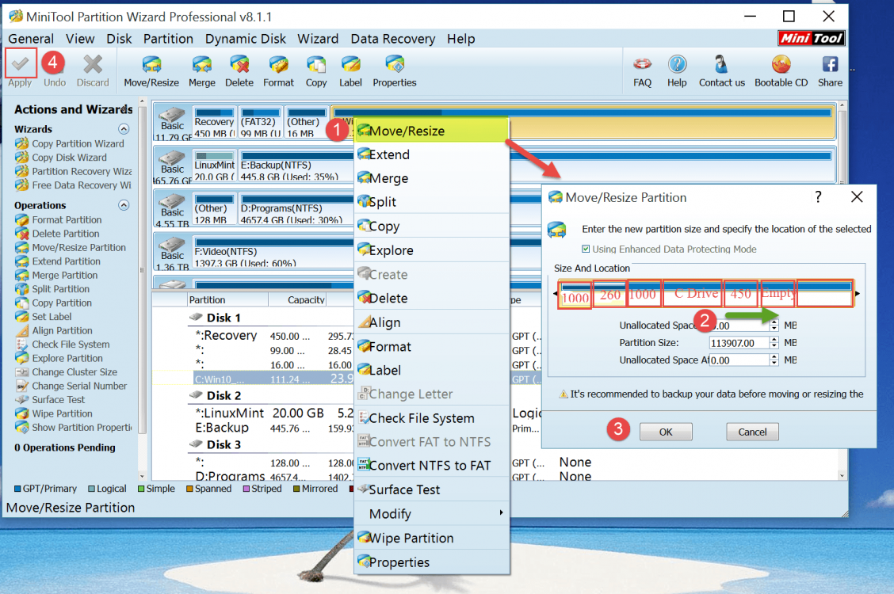This screenshot has height=594, width=894.
Task: Click the Facebook Share icon
Action: 830,64
